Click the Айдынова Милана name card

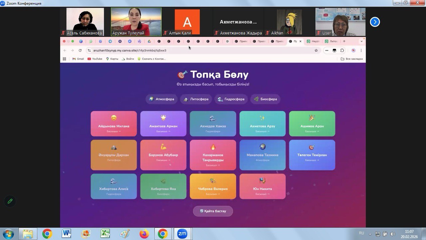click(x=113, y=123)
